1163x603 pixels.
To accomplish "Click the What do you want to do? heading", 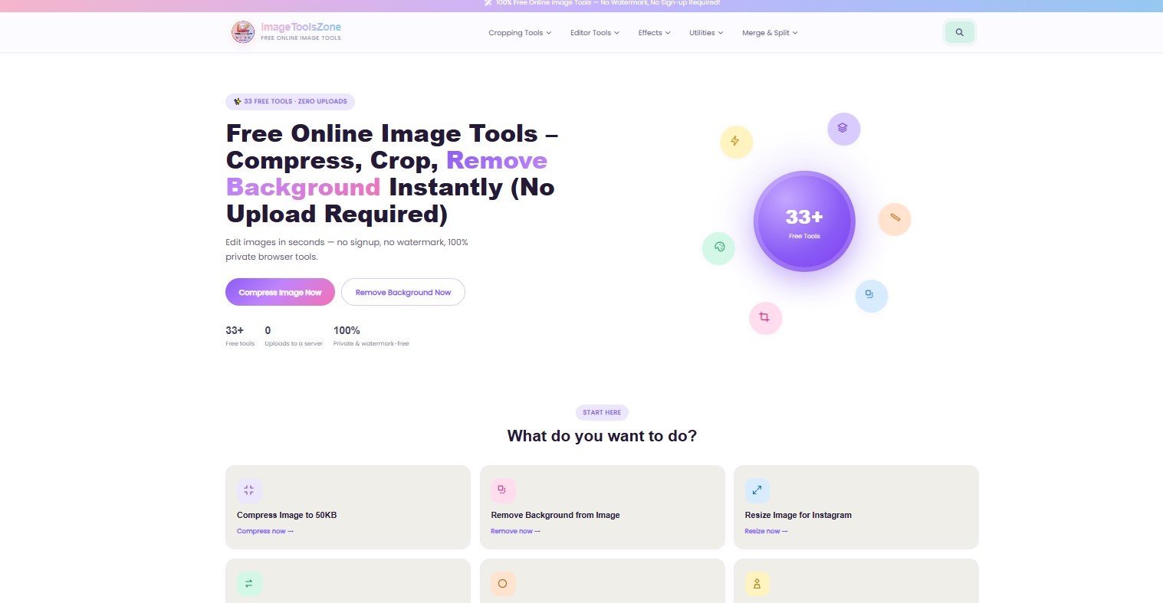I will point(602,436).
